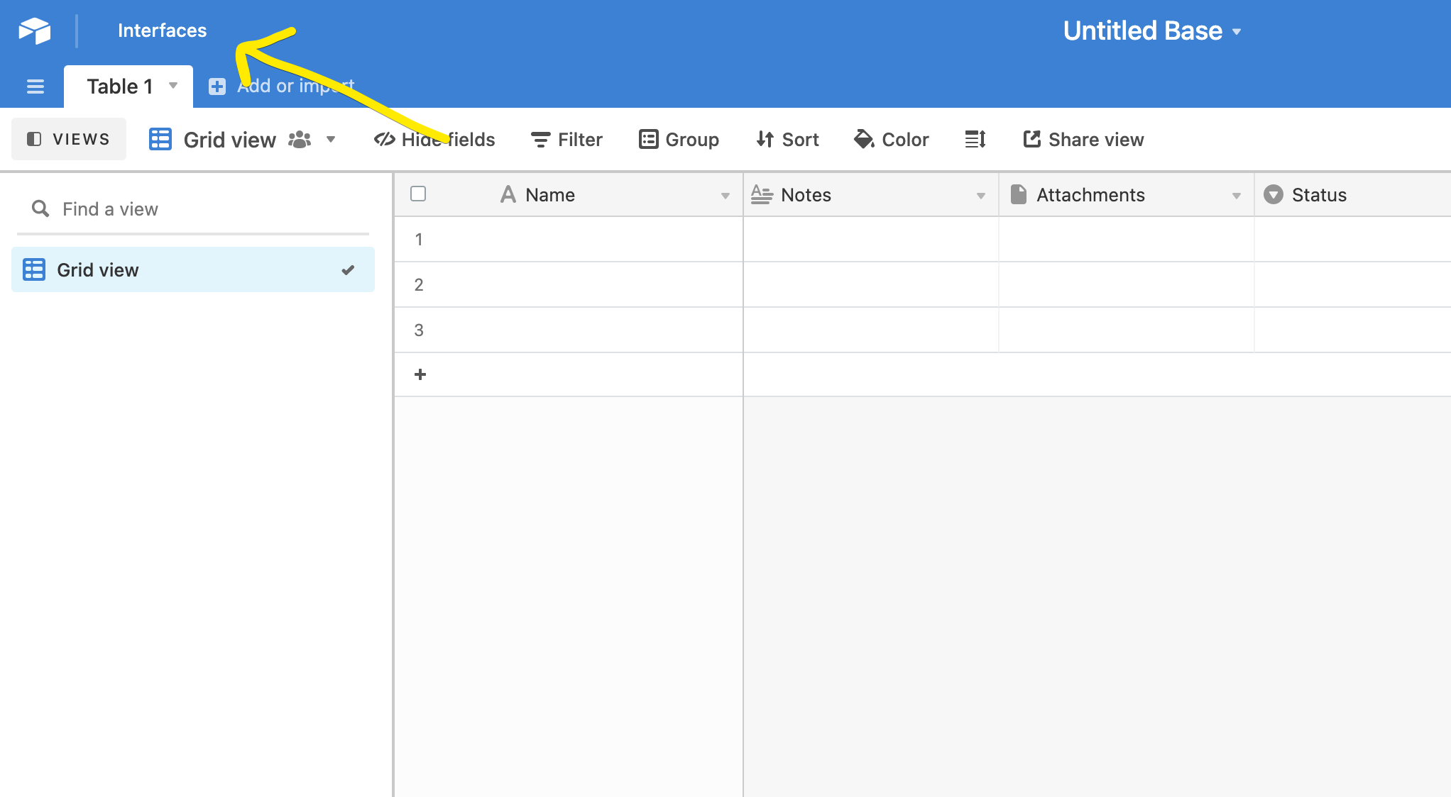This screenshot has height=797, width=1451.
Task: Open the Sort option
Action: [x=787, y=140]
